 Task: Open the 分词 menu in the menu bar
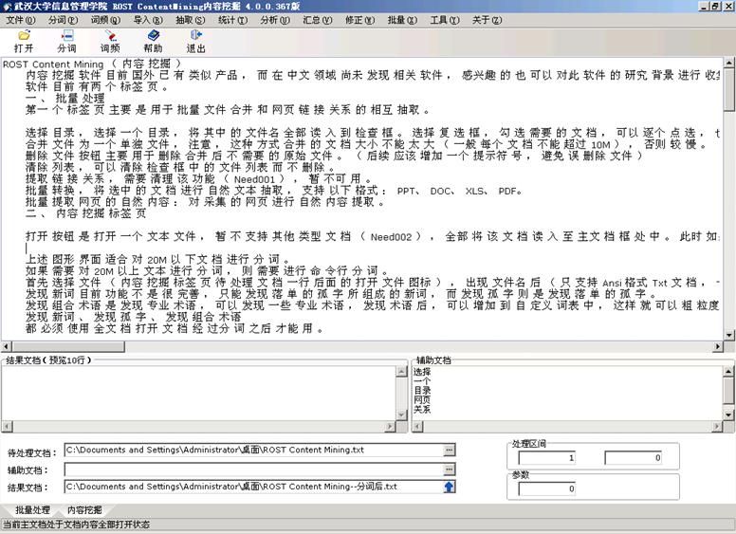click(x=63, y=20)
